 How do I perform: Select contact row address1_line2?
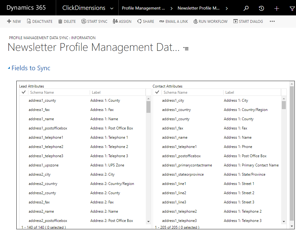[x=217, y=193]
